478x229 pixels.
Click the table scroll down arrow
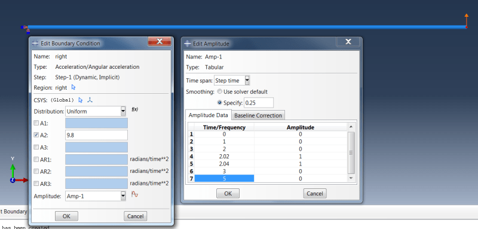coord(351,178)
